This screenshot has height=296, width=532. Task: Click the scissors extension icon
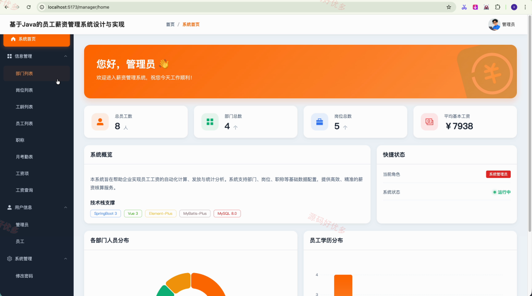pyautogui.click(x=464, y=7)
